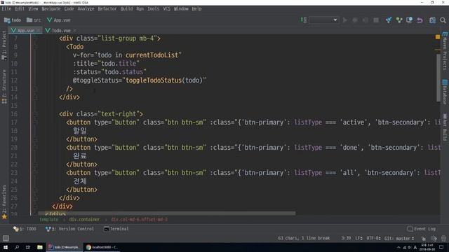449x252 pixels.
Task: Click the UTF-8 encoding selector
Action: pos(373,238)
